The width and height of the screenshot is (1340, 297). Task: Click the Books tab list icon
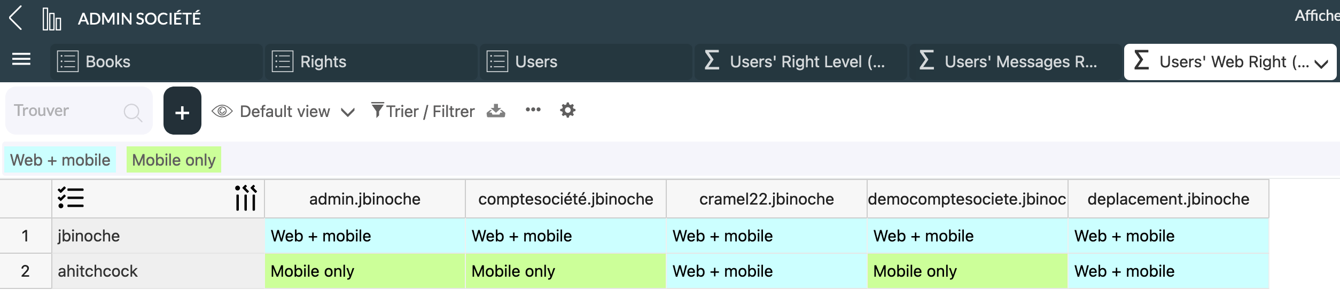[68, 61]
